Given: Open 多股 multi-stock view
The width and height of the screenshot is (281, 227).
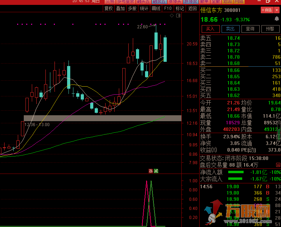Looking at the screenshot, I should coord(132,8).
